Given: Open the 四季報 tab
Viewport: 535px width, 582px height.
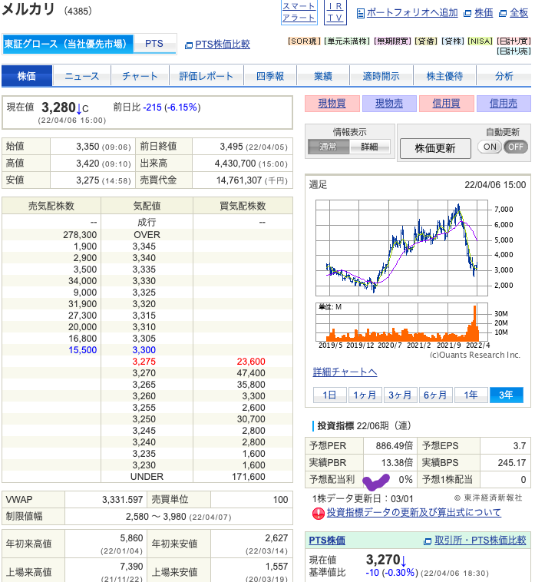Looking at the screenshot, I should click(270, 76).
